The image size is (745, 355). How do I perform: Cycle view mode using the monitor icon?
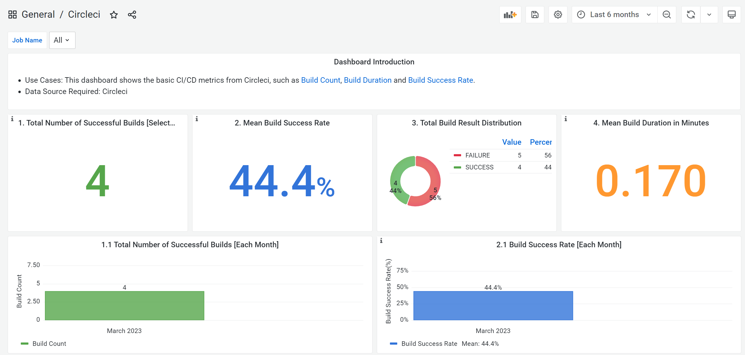(732, 15)
